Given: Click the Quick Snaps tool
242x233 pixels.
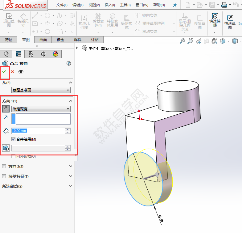Looking at the screenshot, I should point(215,20).
